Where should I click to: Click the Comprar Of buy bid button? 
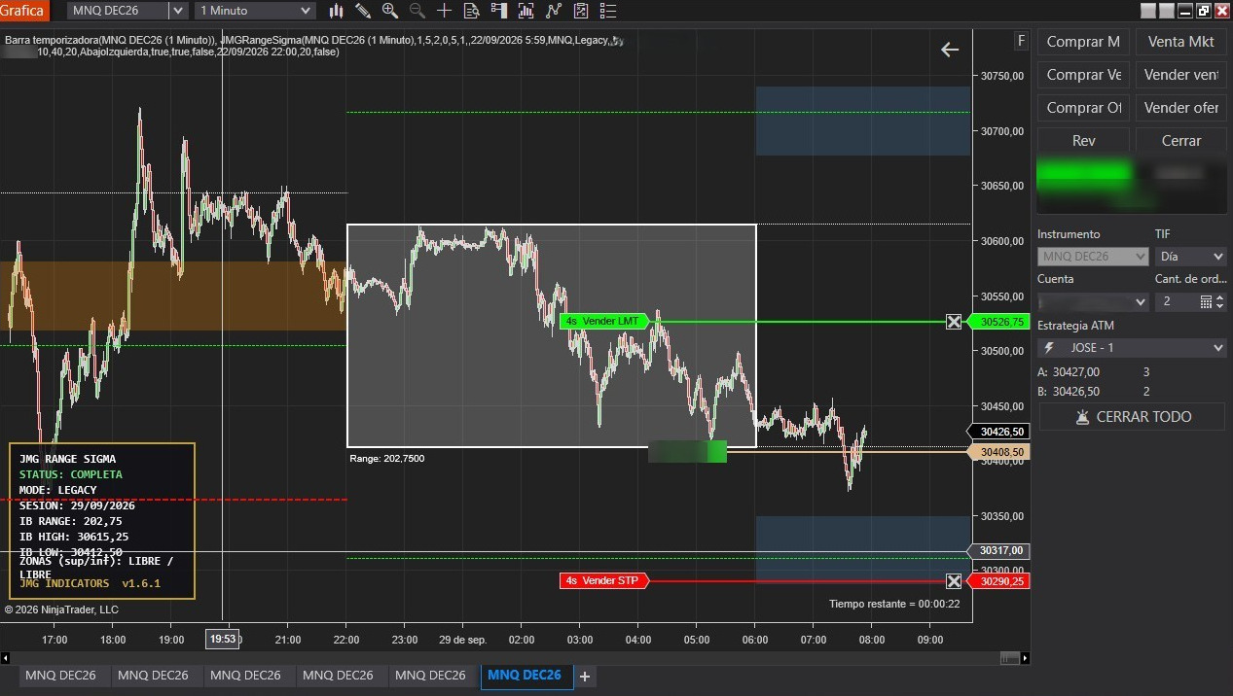(x=1083, y=108)
